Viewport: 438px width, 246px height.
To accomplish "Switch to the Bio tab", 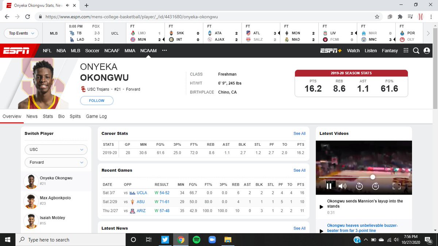I will click(61, 116).
